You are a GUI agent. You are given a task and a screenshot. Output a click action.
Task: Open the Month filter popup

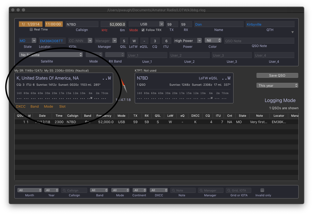click(x=30, y=190)
